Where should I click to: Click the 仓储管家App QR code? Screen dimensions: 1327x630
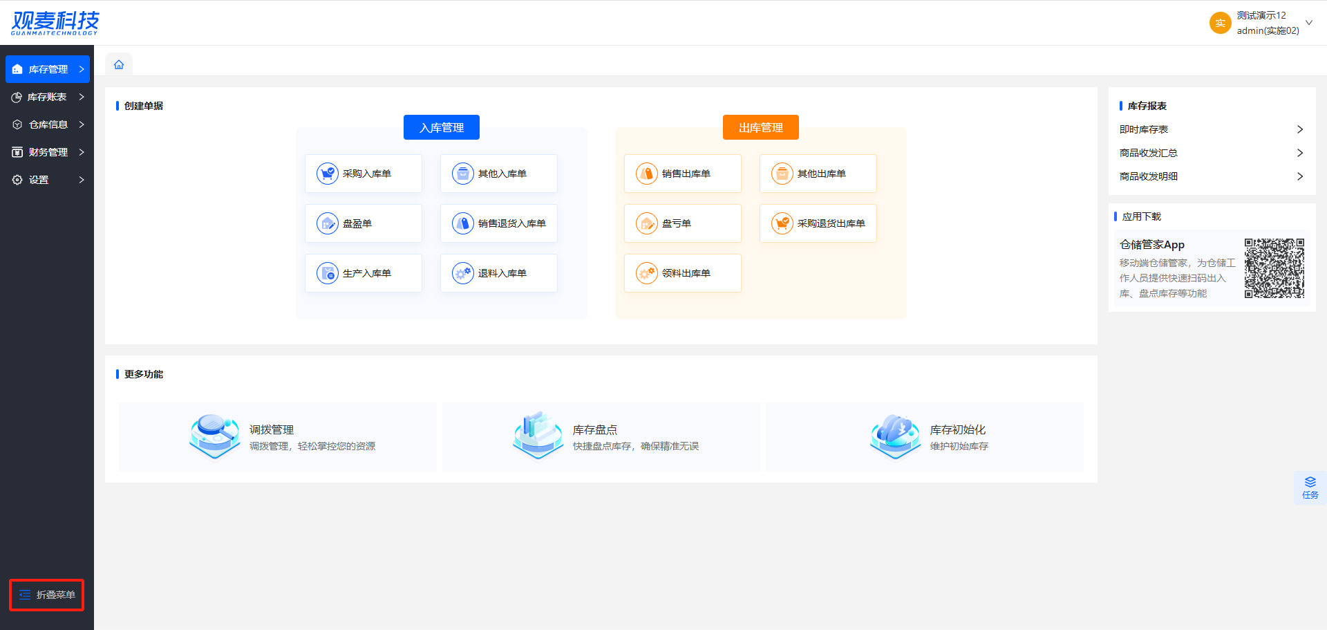tap(1274, 268)
